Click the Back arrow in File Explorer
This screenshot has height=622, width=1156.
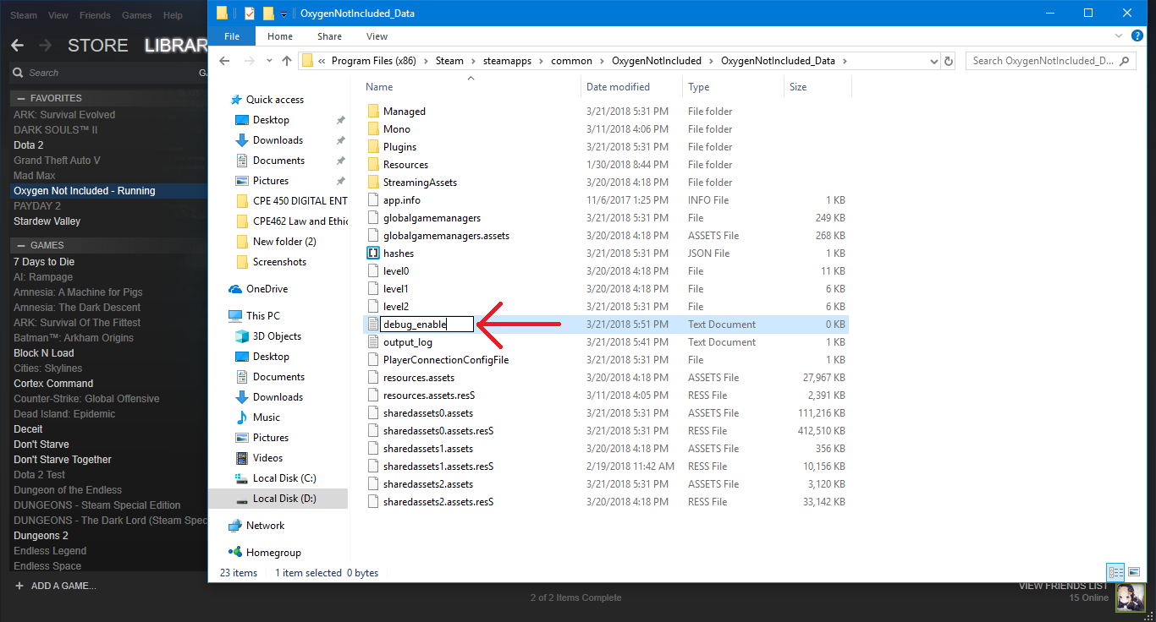(224, 61)
